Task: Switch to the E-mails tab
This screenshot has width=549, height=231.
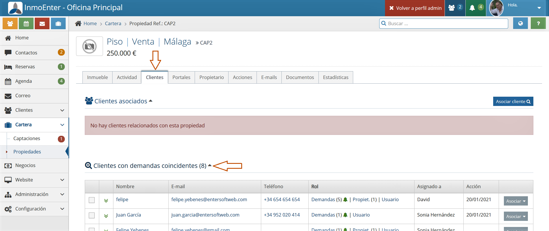Action: 269,77
